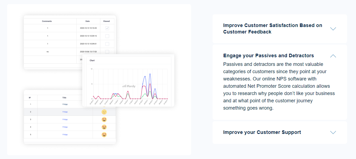Expand the Improve your Customer Support section
Screen dimensions: 356x159
click(x=333, y=132)
